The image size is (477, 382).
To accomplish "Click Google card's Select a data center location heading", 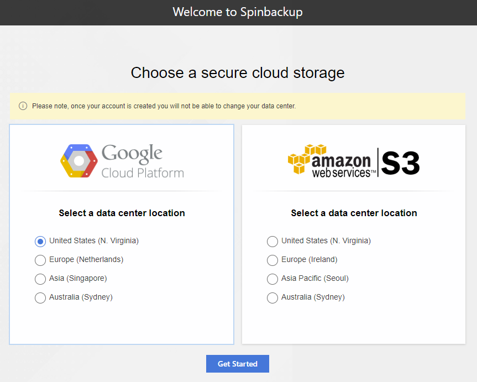I will [x=122, y=213].
